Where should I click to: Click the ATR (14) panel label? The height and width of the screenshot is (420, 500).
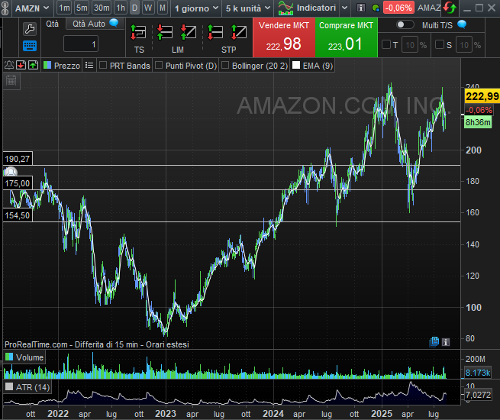coord(33,387)
